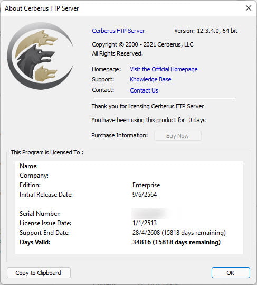Image resolution: width=257 pixels, height=285 pixels.
Task: Open the Cerberus FTP Server link
Action: tap(118, 31)
